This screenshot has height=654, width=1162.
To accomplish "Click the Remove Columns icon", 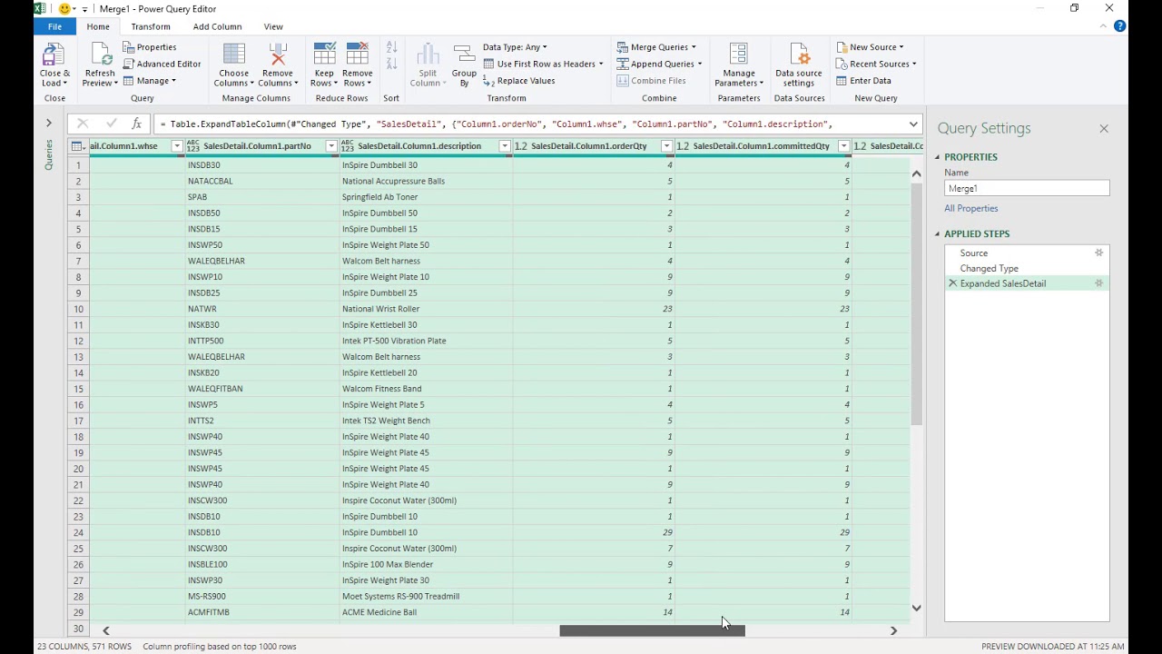I will tap(278, 54).
